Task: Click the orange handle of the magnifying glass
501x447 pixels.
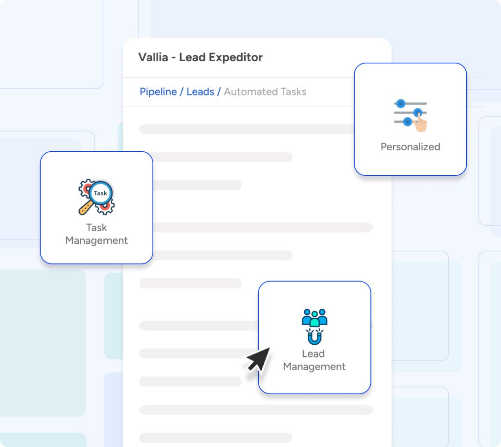Action: (85, 208)
